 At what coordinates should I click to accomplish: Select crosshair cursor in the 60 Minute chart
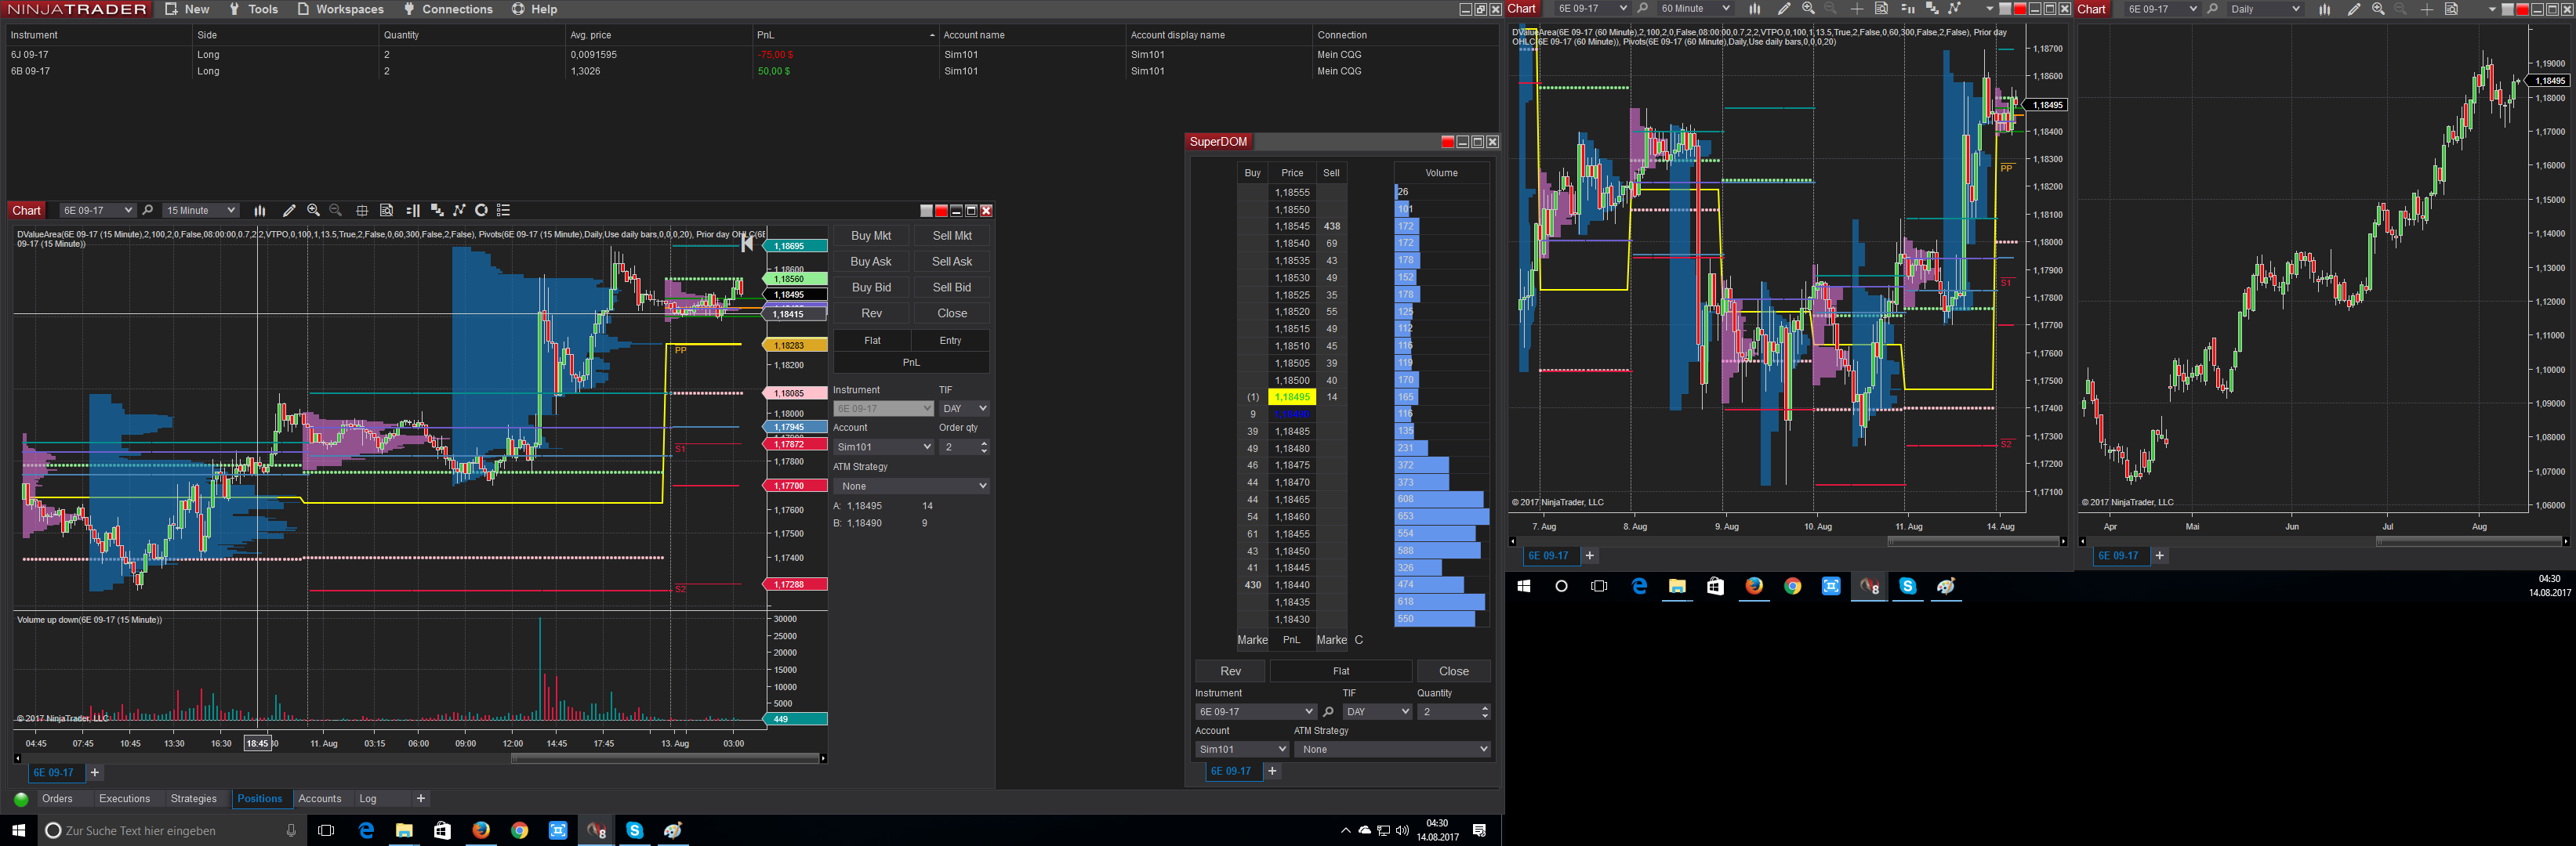pos(1857,9)
